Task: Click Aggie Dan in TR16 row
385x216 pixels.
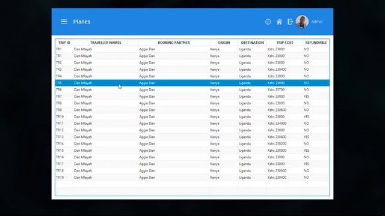Action: click(x=147, y=157)
